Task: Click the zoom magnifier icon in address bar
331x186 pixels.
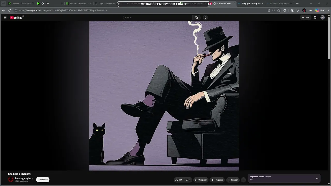Action: pyautogui.click(x=274, y=10)
